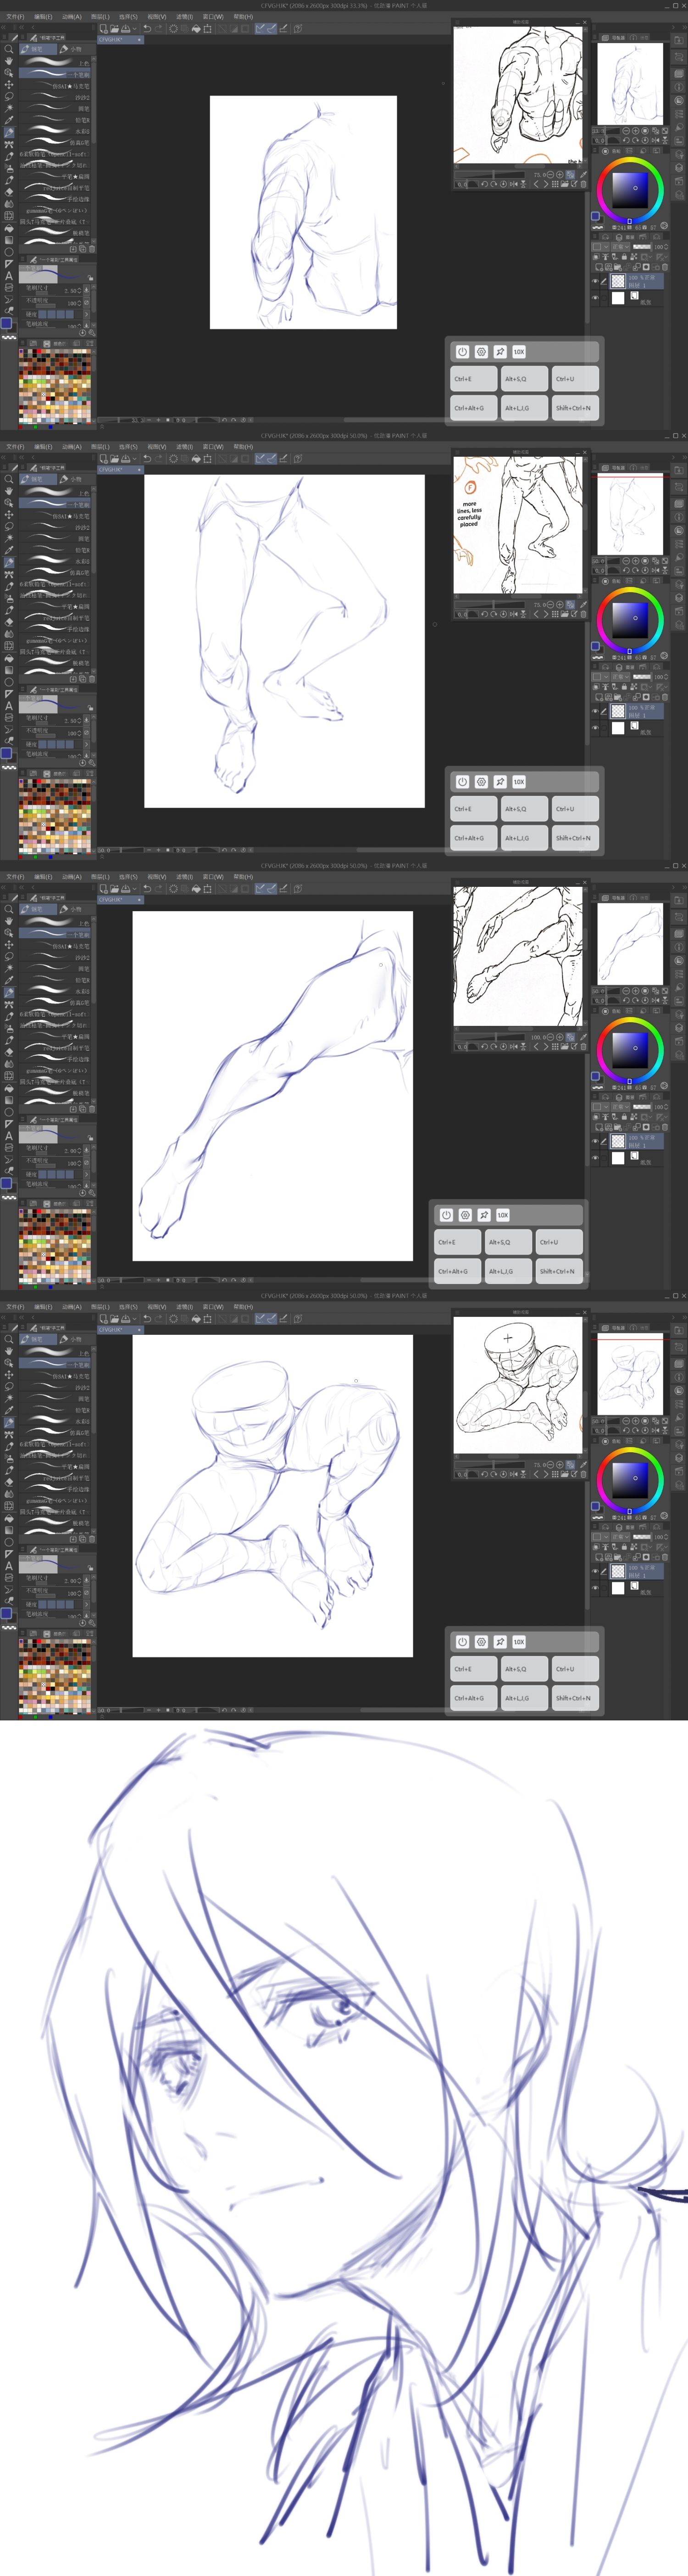Screen dimensions: 688x2576
Task: Click layer opacity 100 stepper in arm-sketch window
Action: (666, 247)
